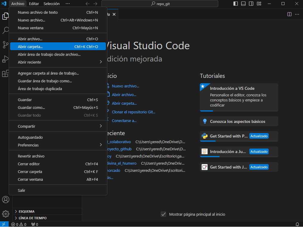
Task: Show errors and warnings in status bar
Action: point(19,224)
